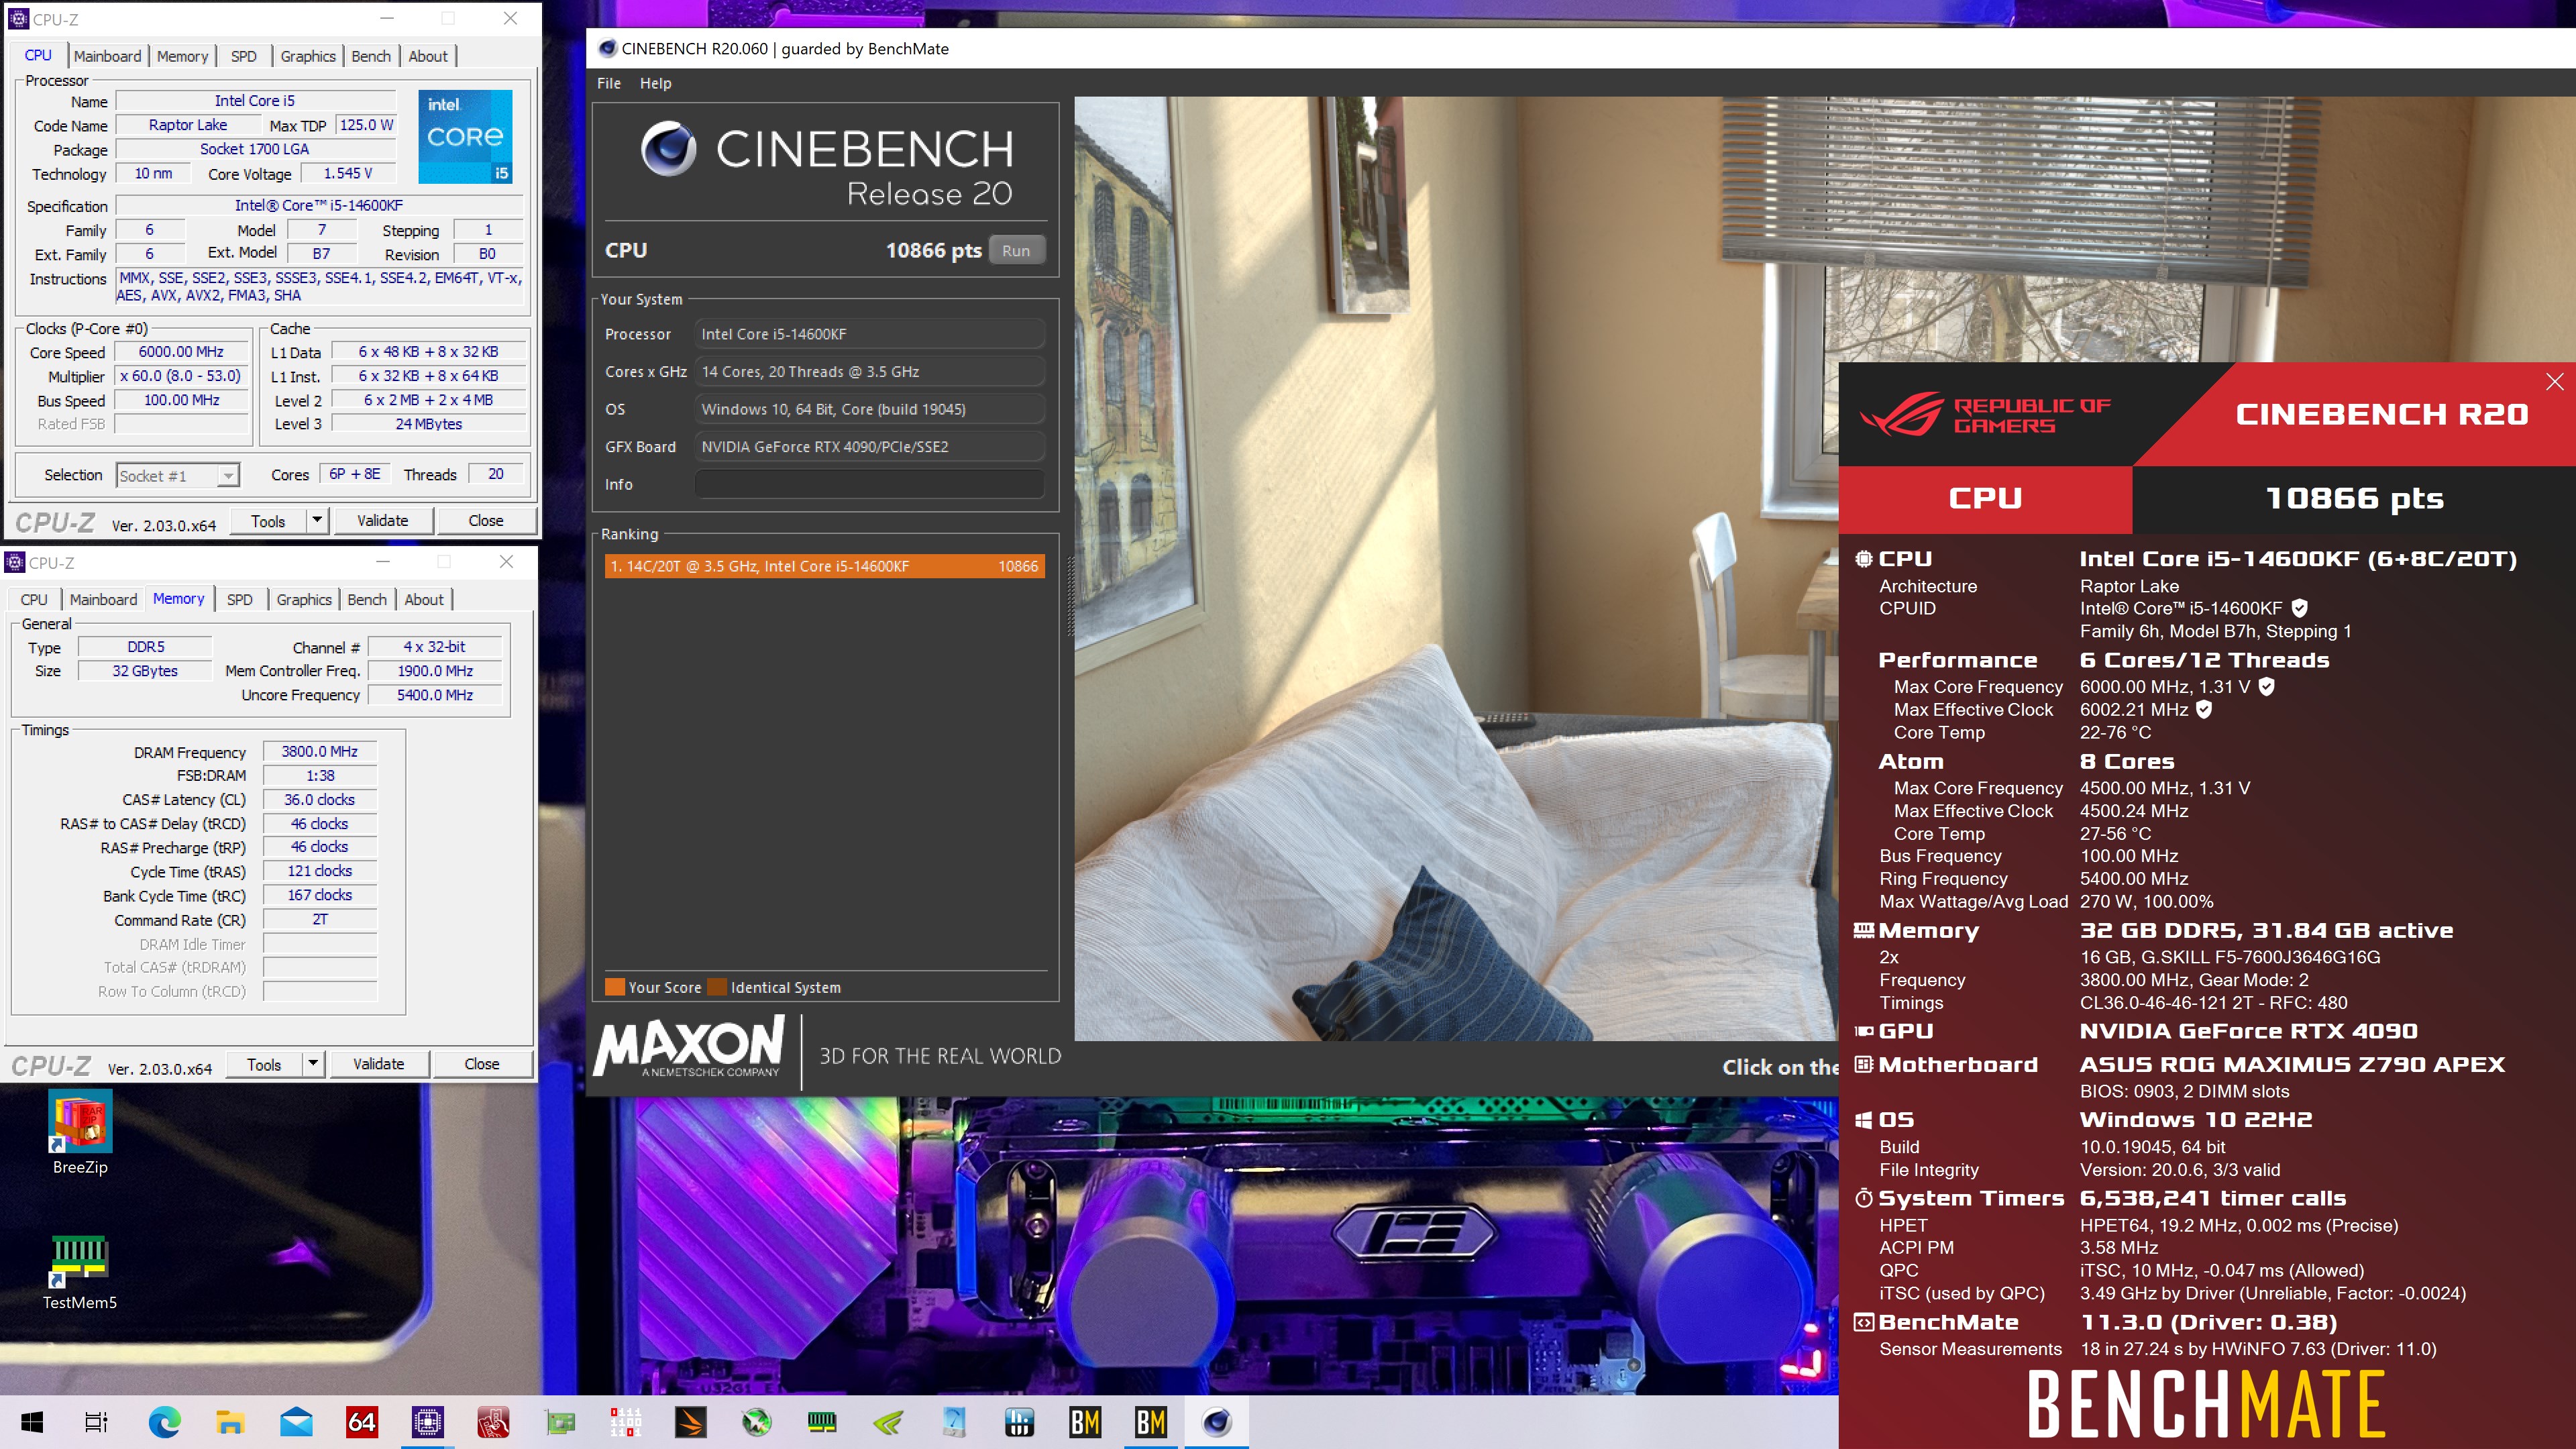Open the red memory tweak tool taskbar icon
The image size is (2576, 1449).
(494, 1421)
